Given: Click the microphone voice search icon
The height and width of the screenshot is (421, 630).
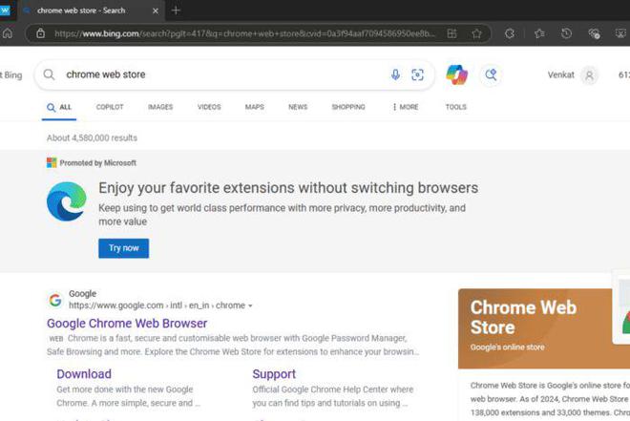Looking at the screenshot, I should coord(395,74).
